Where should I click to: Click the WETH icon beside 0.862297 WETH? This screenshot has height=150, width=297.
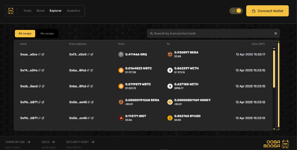coord(170,70)
